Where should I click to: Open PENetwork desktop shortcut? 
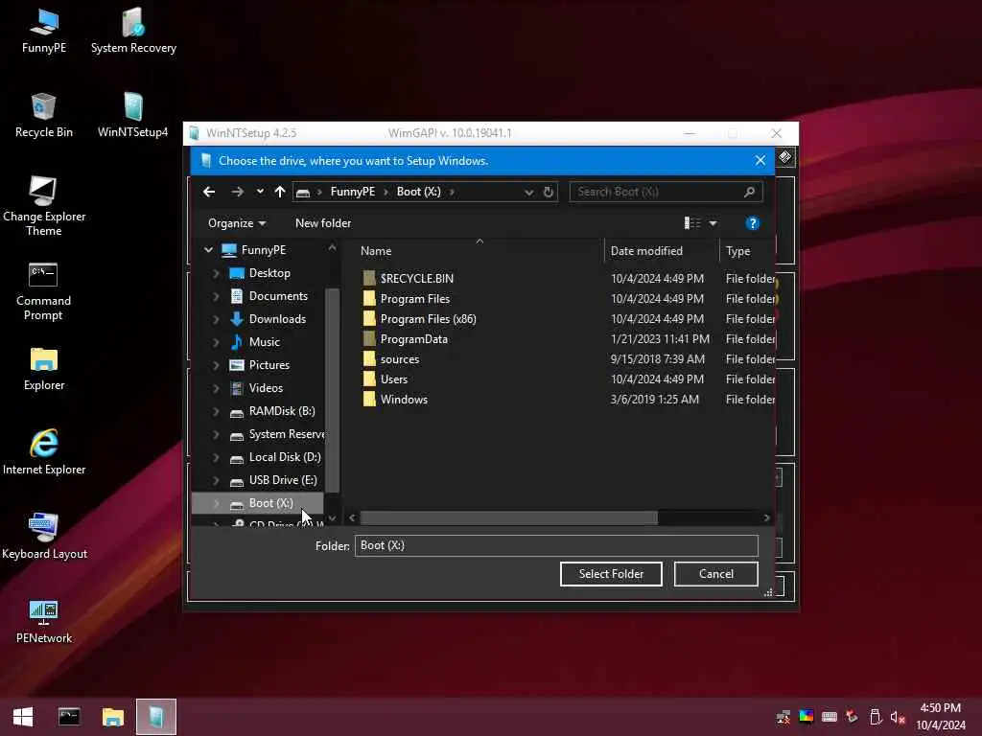[44, 621]
